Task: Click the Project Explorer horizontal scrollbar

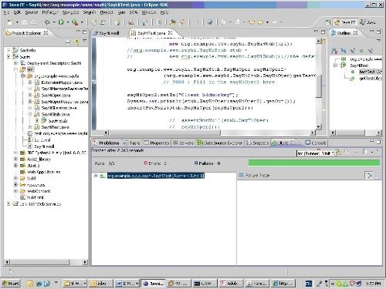Action: point(40,262)
